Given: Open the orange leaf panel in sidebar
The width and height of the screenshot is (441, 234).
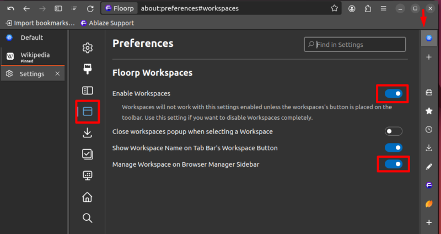Looking at the screenshot, I should 429,204.
